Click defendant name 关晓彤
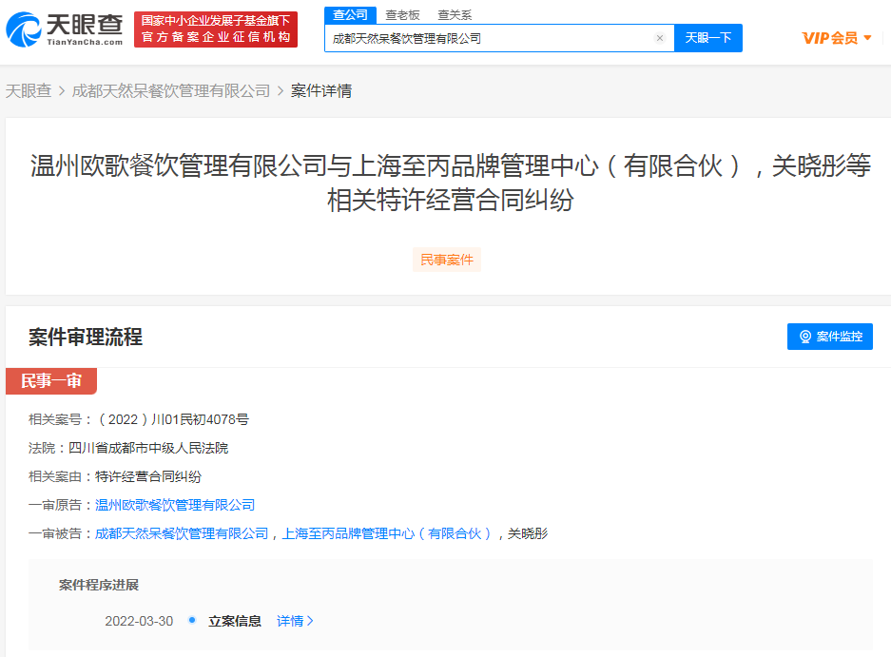 point(528,533)
